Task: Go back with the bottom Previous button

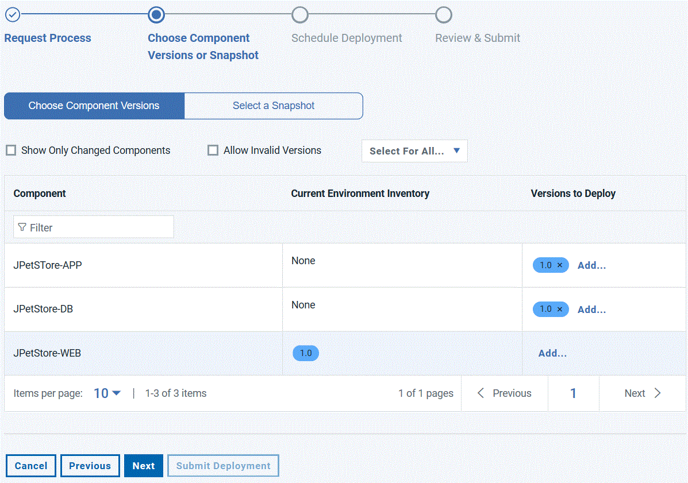Action: pos(90,466)
